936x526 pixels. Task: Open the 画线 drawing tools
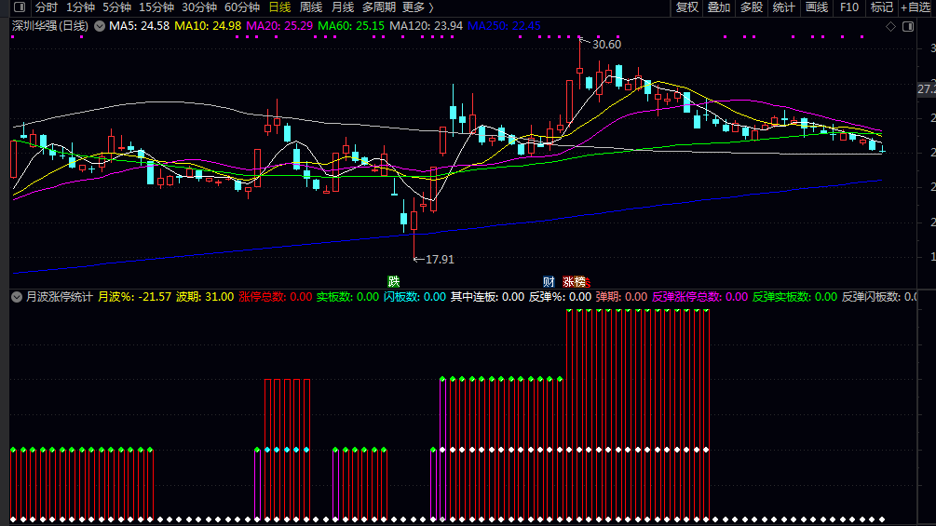pos(816,7)
